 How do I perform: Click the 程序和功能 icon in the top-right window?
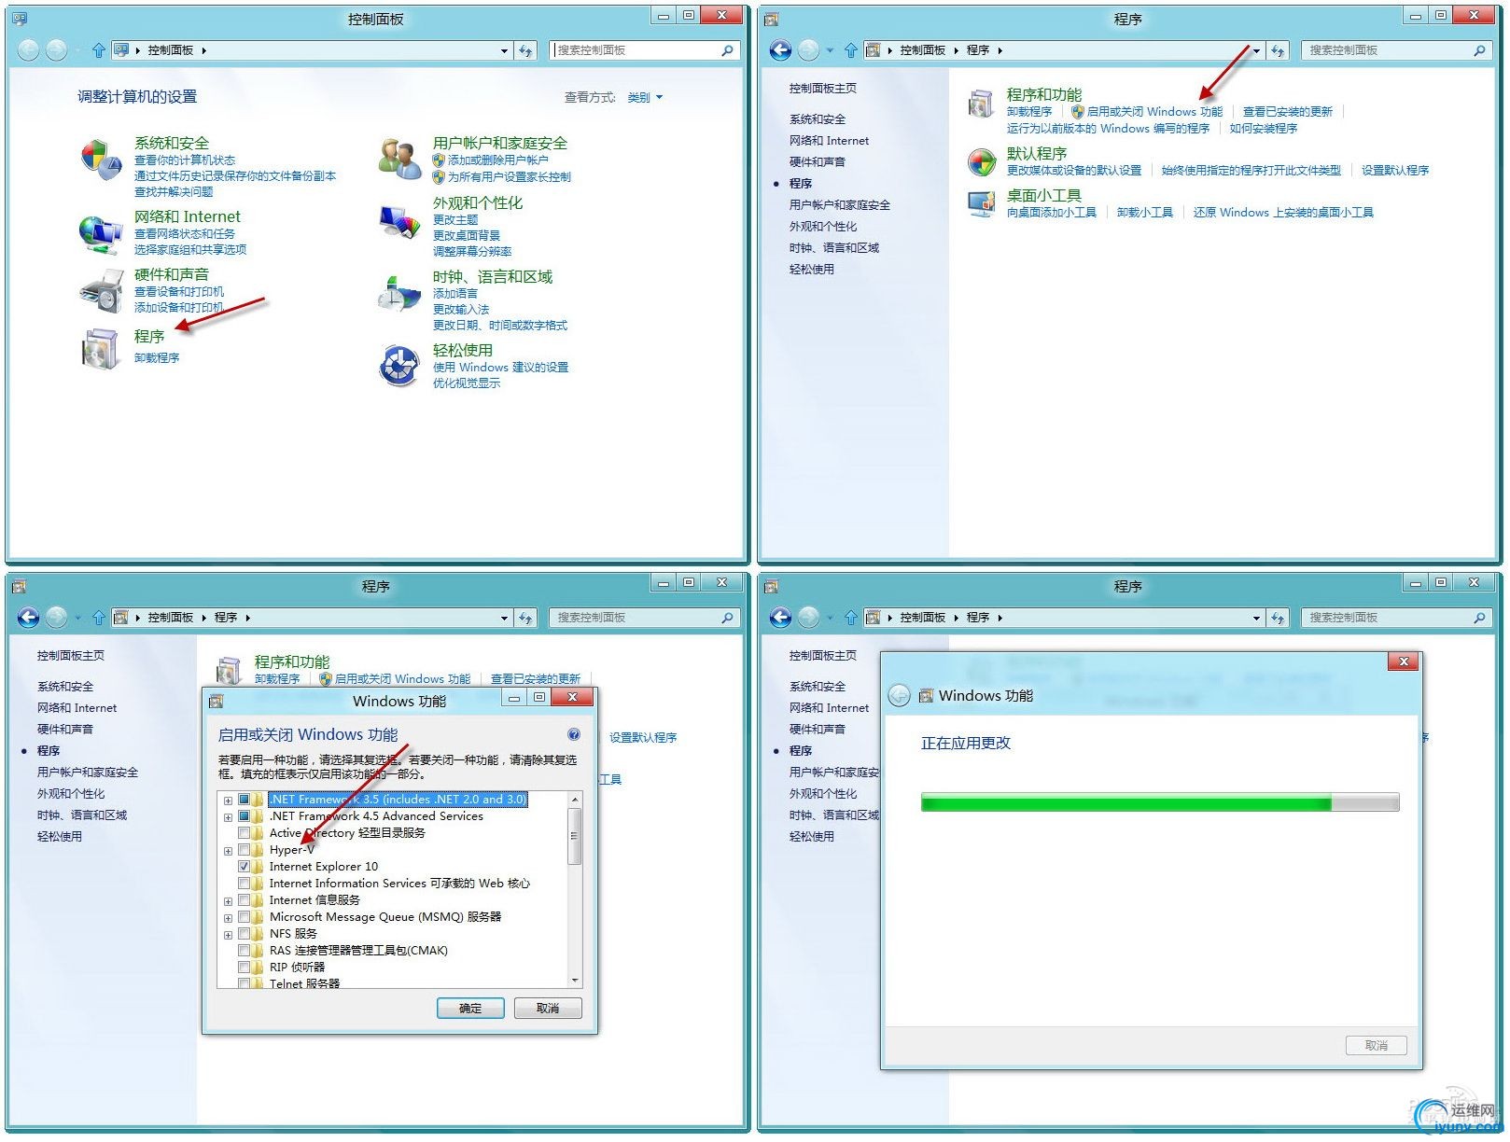click(981, 103)
